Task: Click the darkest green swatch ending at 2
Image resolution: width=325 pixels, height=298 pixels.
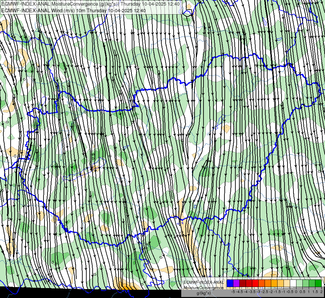Action: pyautogui.click(x=319, y=283)
